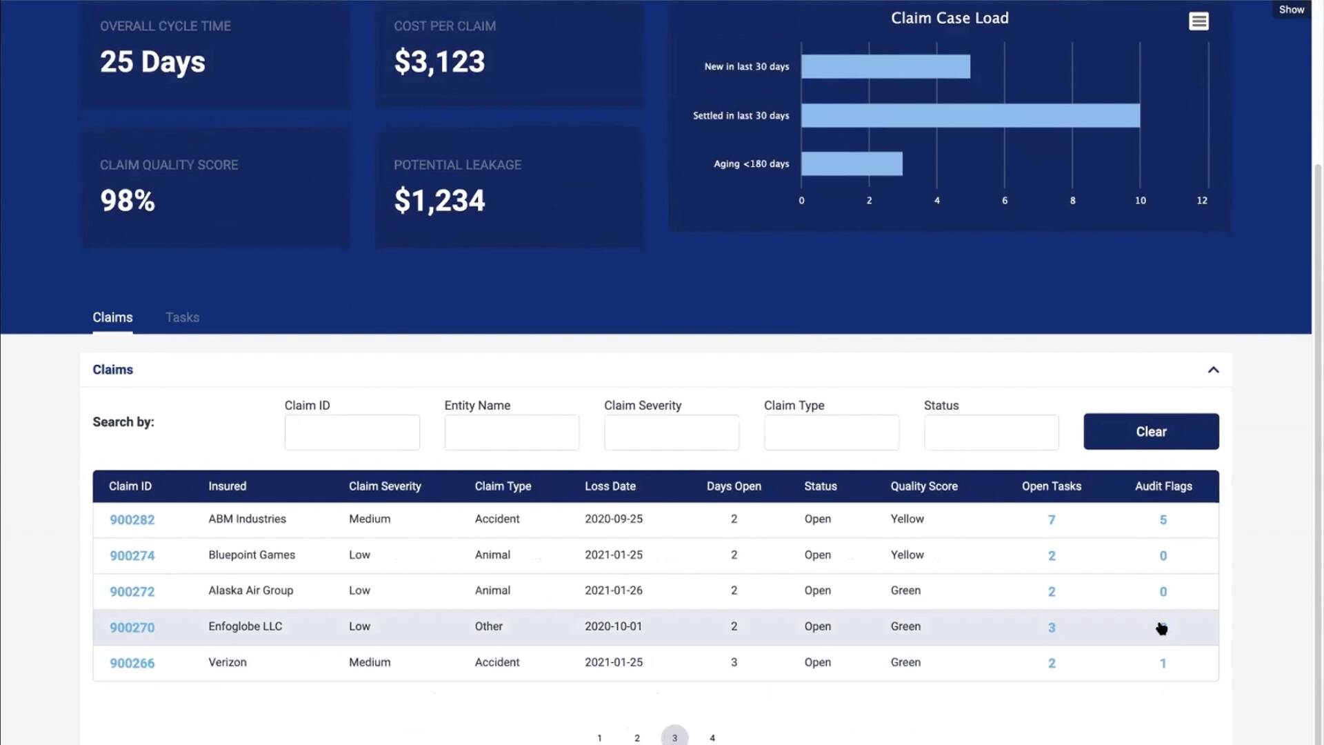Open claim 900282 for ABM Industries
The width and height of the screenshot is (1324, 745).
pos(132,519)
